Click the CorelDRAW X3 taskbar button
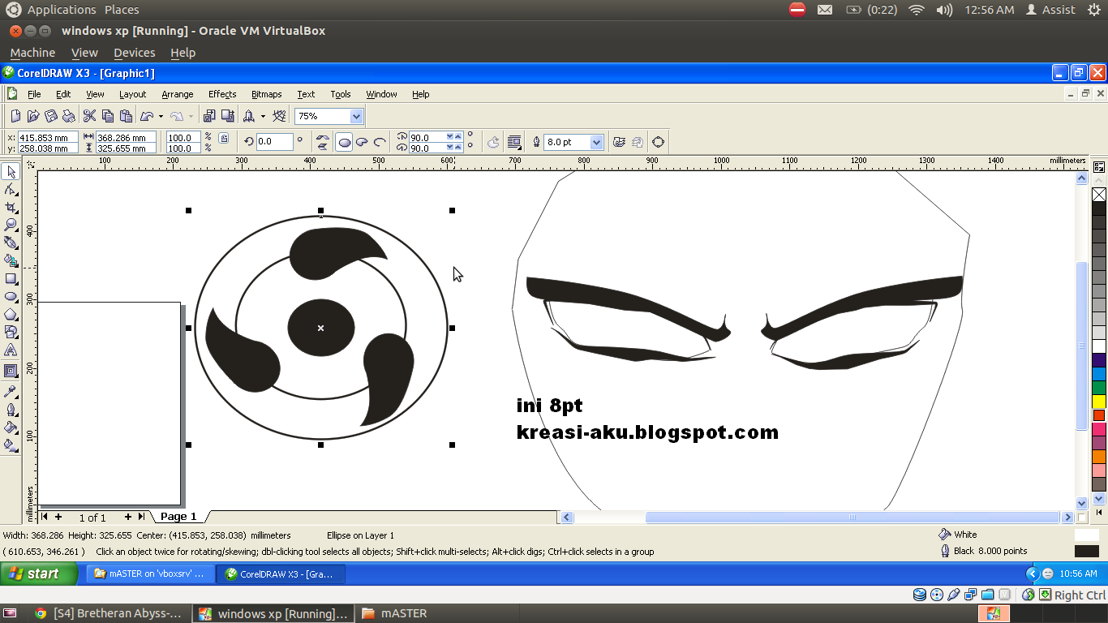 [281, 574]
